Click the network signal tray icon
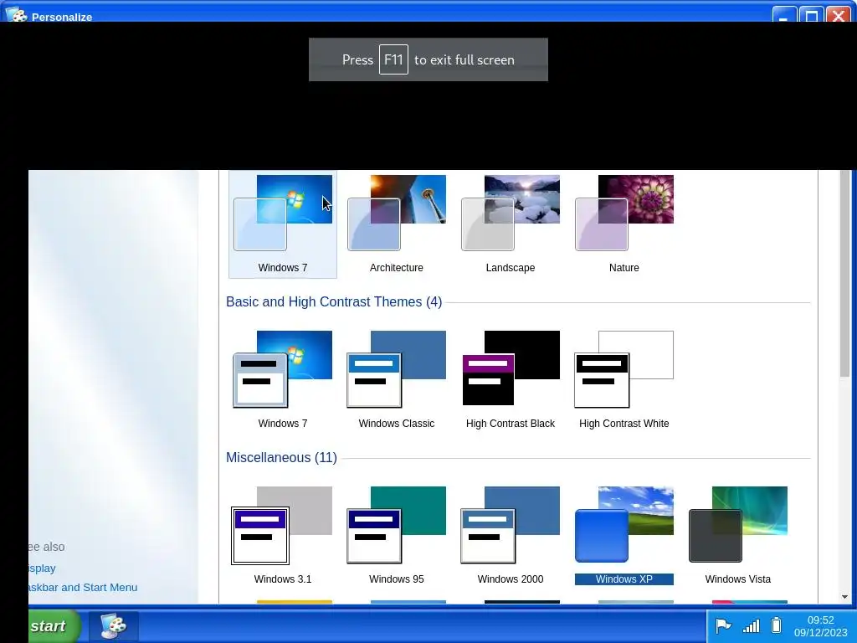The image size is (857, 643). click(x=751, y=626)
